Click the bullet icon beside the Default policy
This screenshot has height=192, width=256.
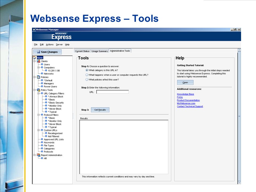pyautogui.click(x=42, y=80)
